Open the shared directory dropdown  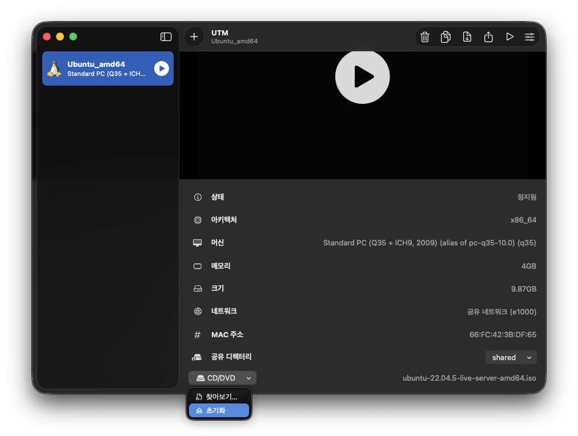pos(511,357)
